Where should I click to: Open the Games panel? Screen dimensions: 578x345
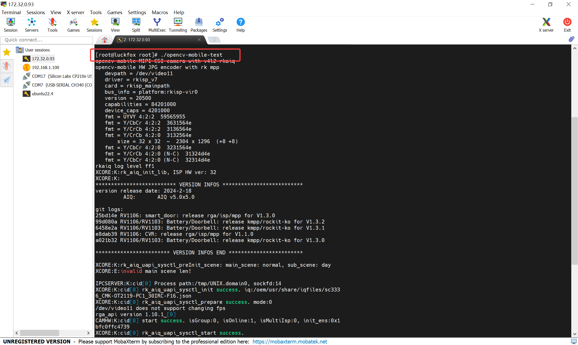73,24
